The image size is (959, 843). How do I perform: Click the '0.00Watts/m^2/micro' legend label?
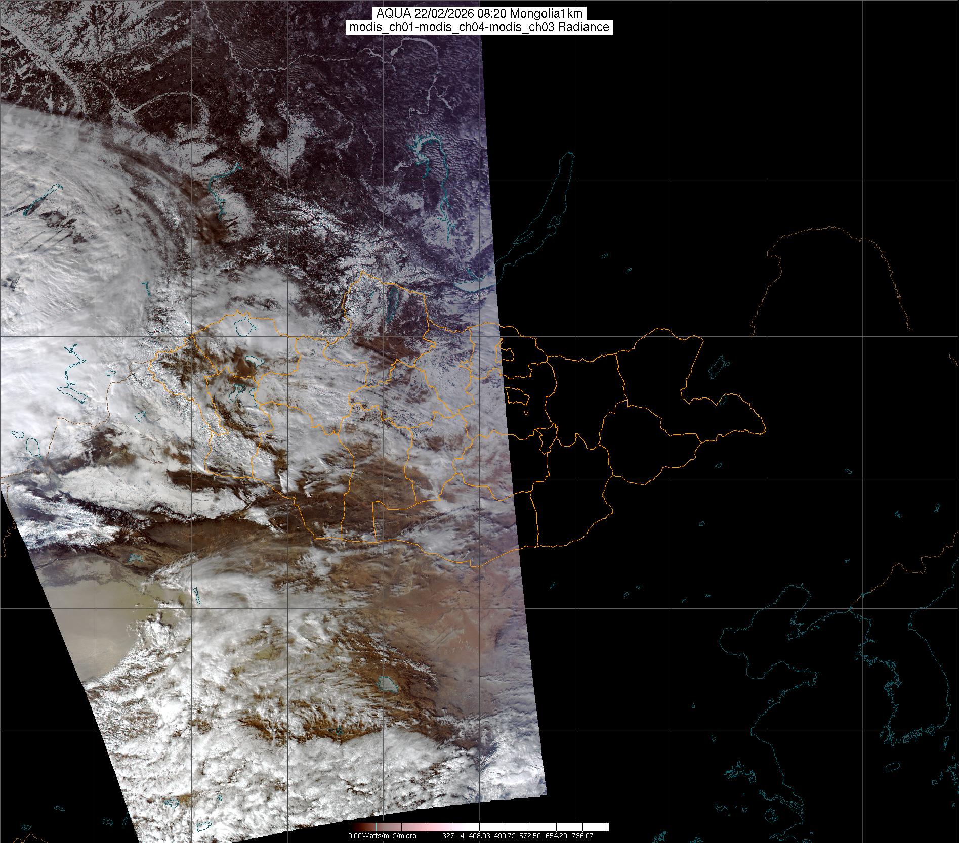click(382, 836)
